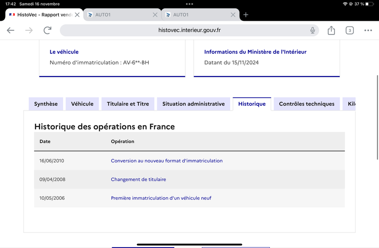The height and width of the screenshot is (248, 379).
Task: Tap the battery indicator
Action: [370, 4]
